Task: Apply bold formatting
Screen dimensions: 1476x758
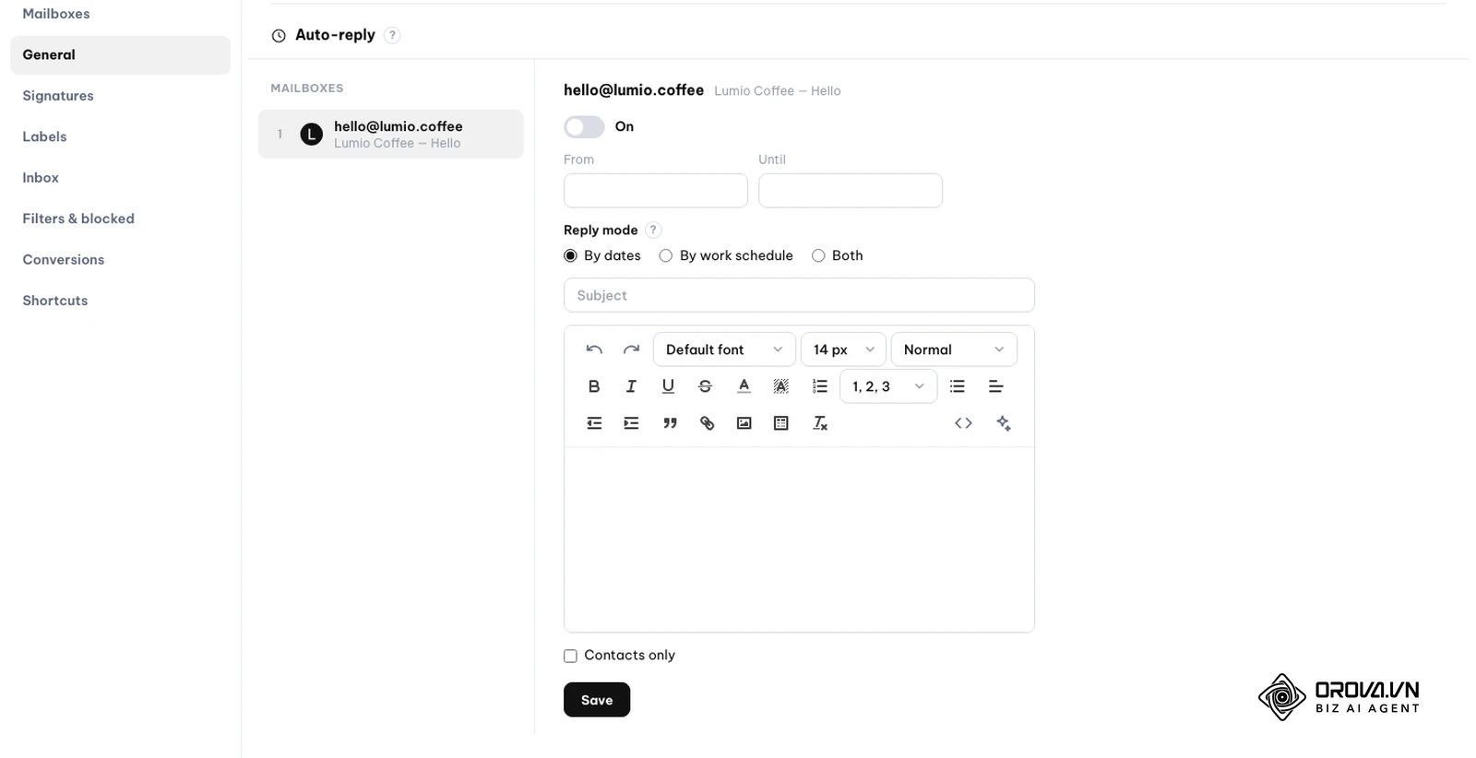Action: tap(594, 386)
